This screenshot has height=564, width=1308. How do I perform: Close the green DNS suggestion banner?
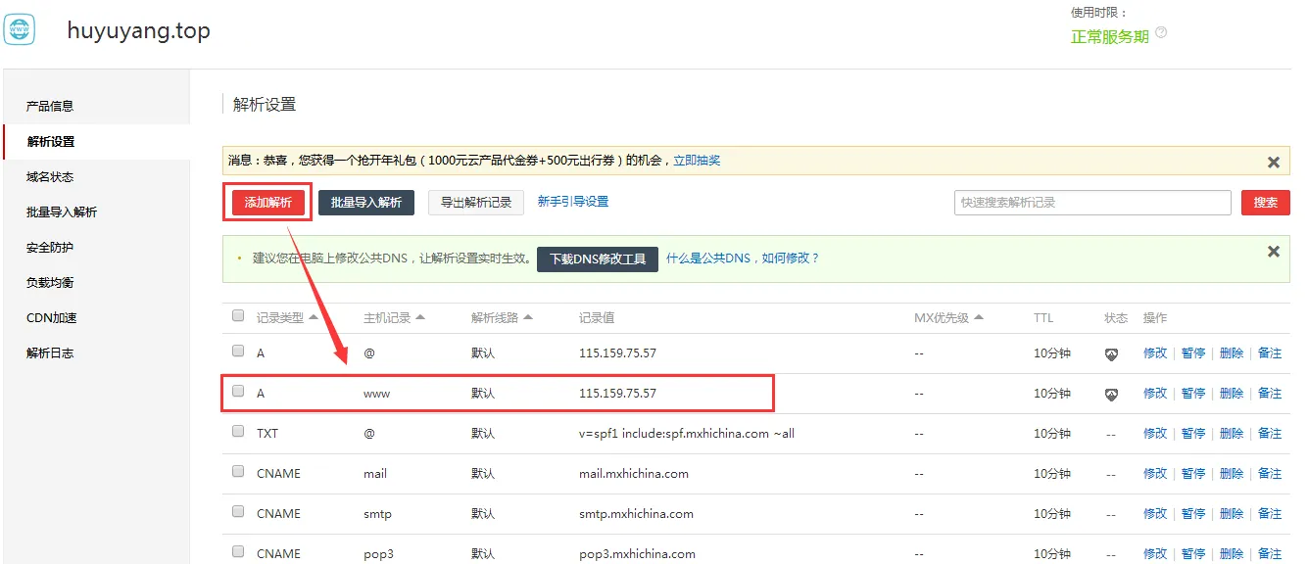[x=1274, y=252]
